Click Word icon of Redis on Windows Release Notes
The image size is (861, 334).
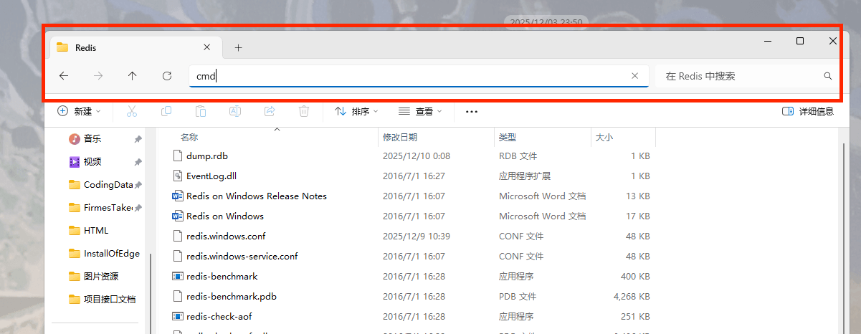[x=179, y=196]
